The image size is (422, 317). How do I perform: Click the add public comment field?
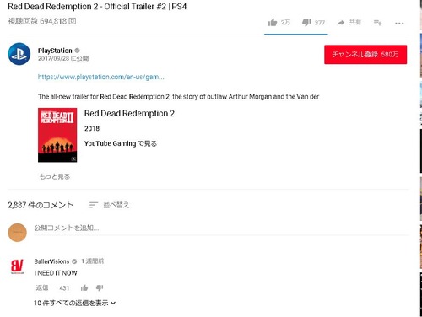pos(221,228)
